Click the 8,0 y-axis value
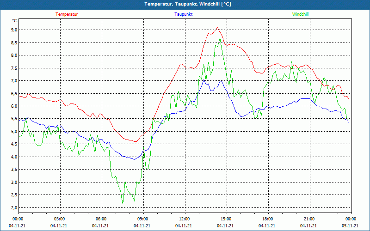 (14, 55)
